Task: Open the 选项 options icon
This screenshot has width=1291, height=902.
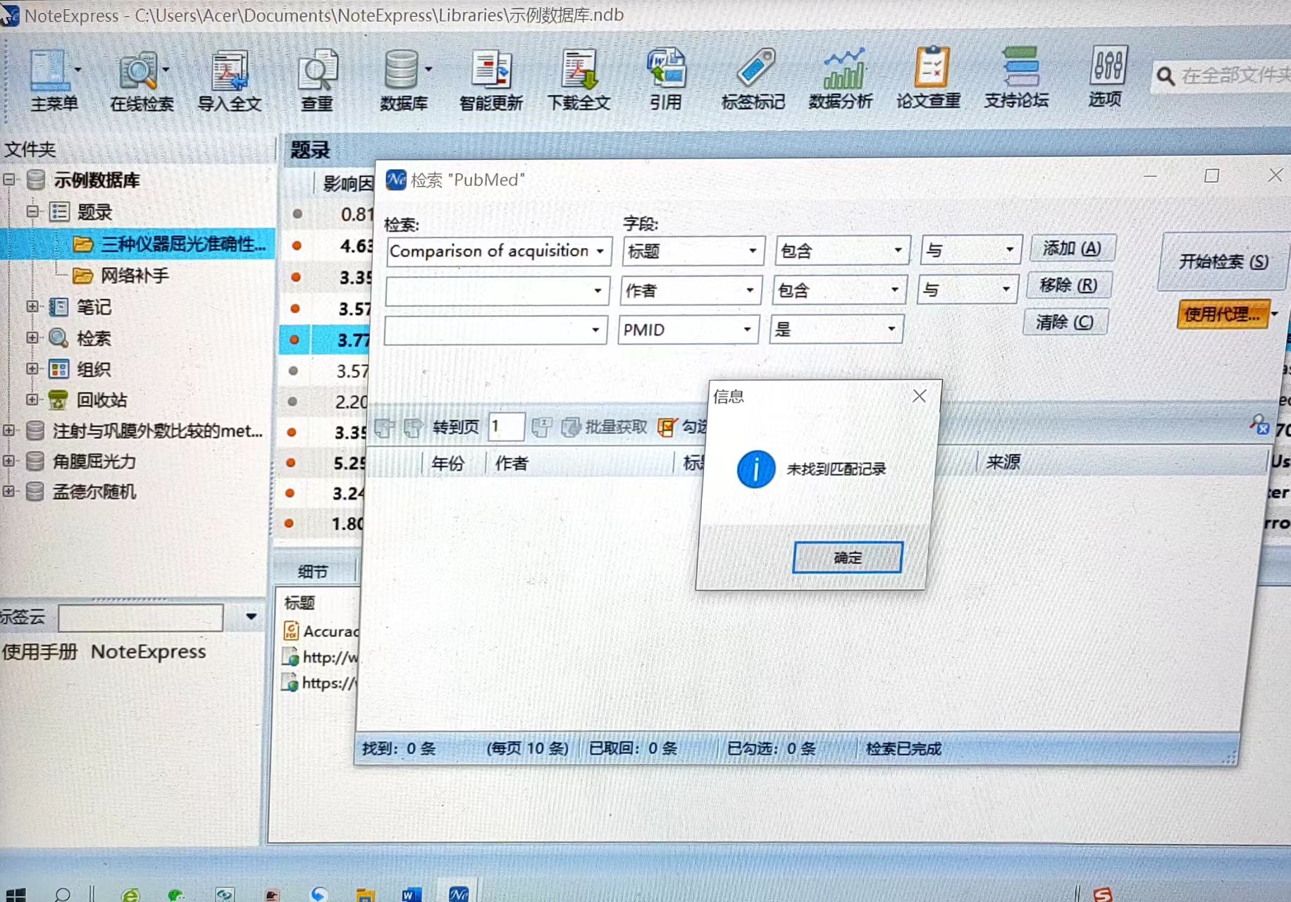Action: 1108,66
